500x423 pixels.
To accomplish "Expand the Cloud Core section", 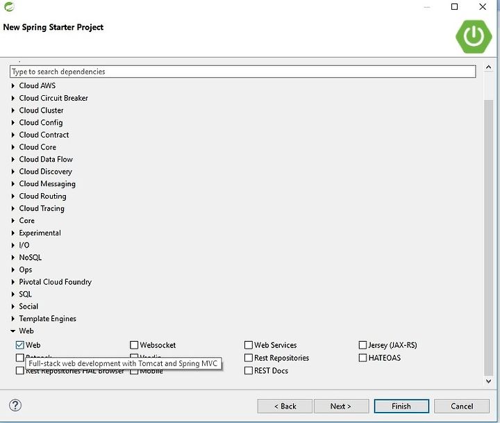I will 12,147.
